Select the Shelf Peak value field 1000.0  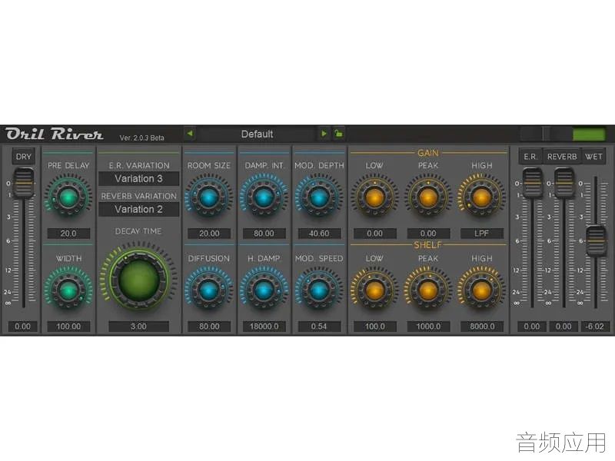pos(428,327)
